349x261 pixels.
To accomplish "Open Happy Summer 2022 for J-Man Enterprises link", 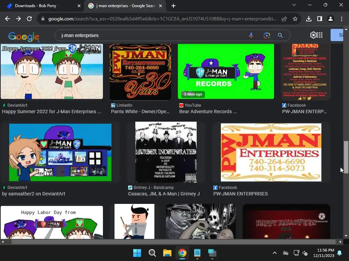I will (x=52, y=111).
